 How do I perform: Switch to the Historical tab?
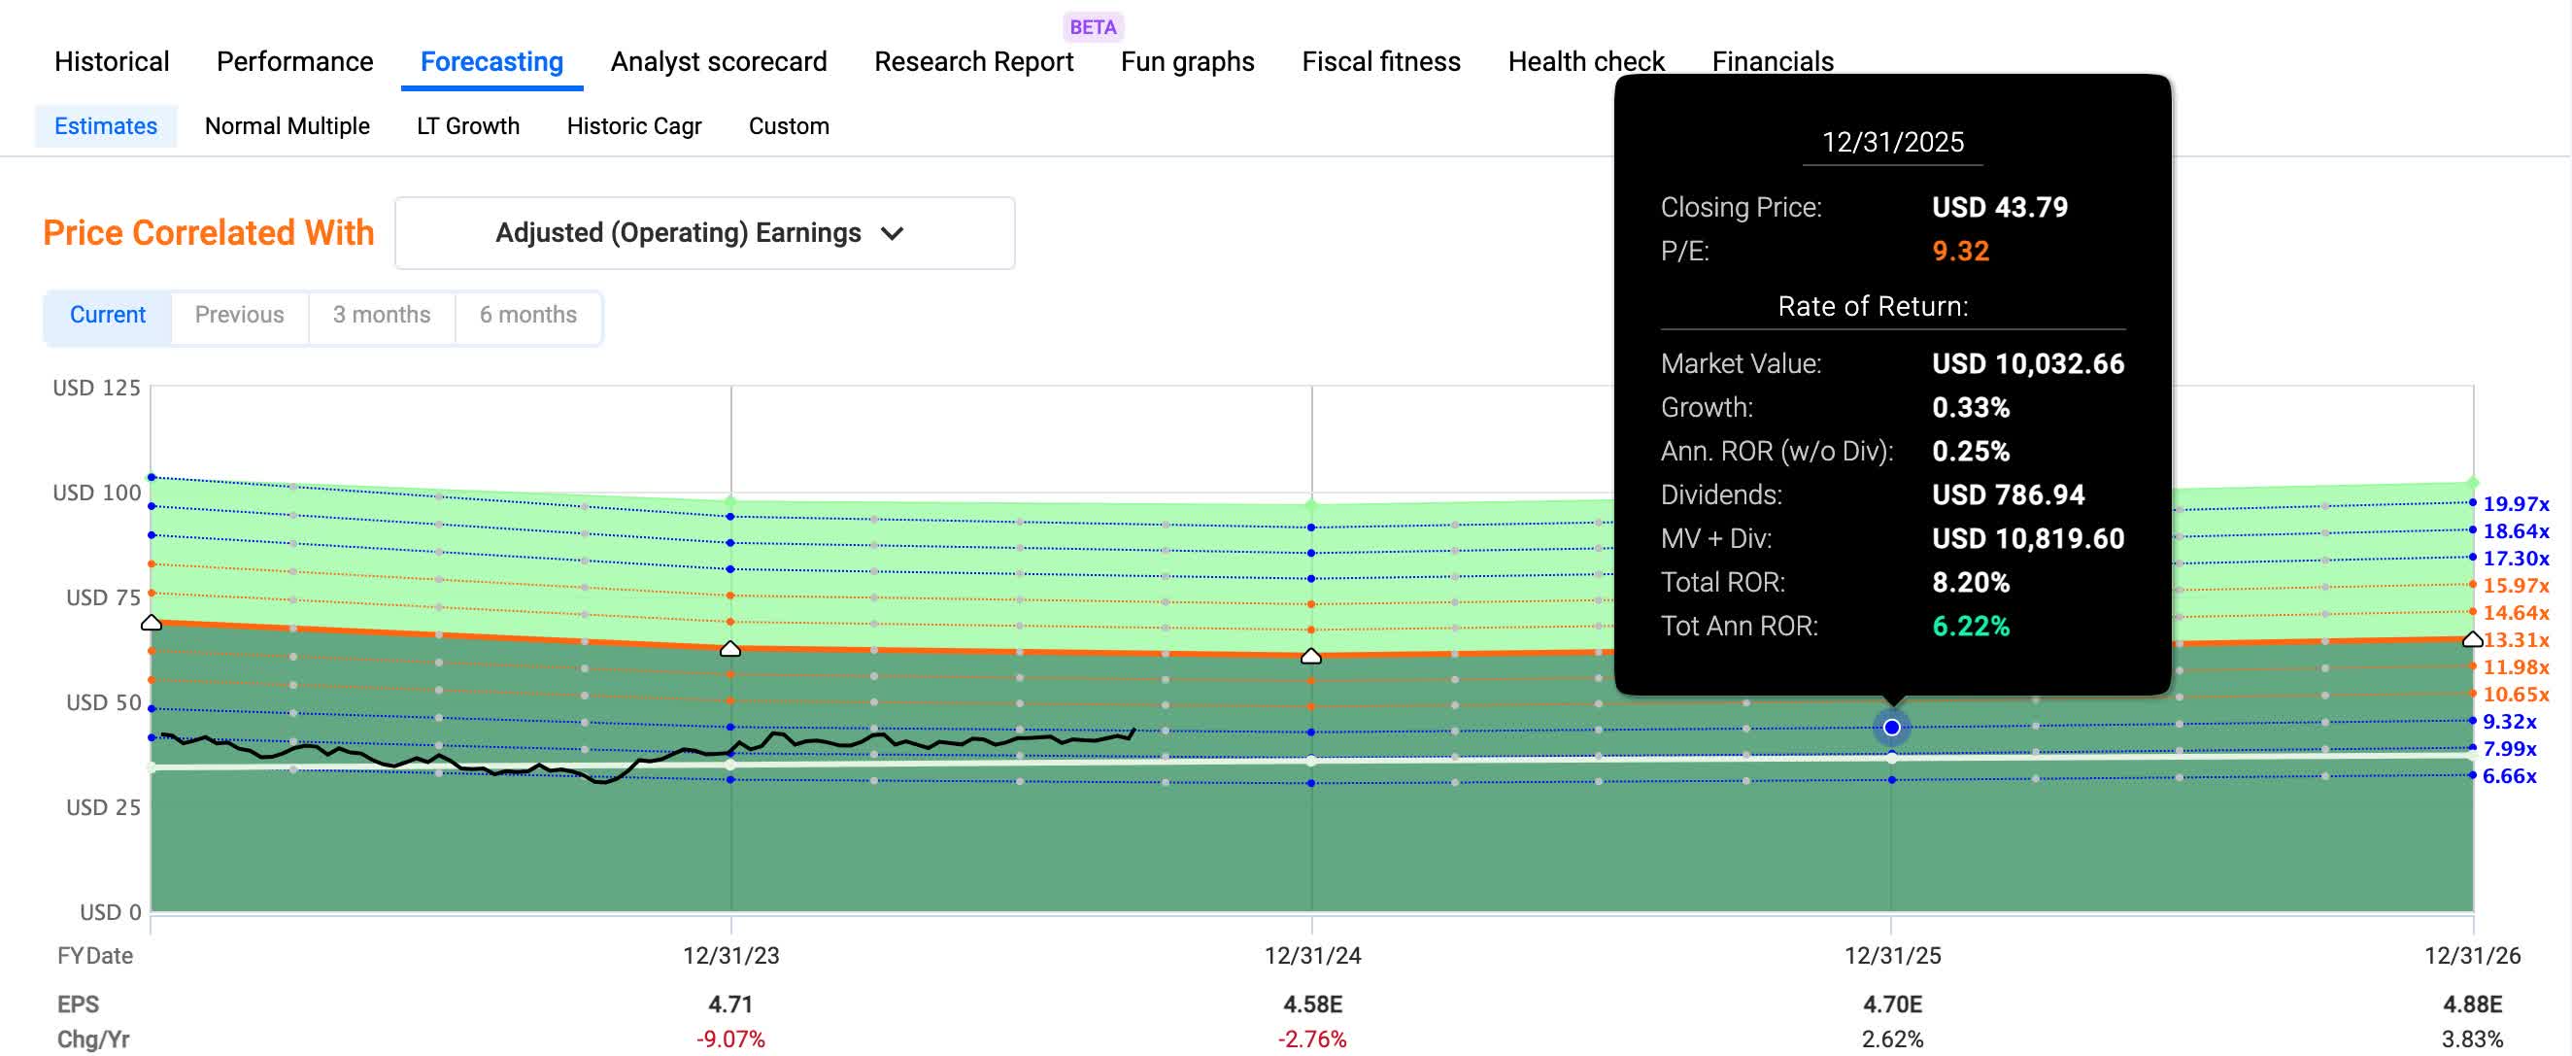coord(112,62)
